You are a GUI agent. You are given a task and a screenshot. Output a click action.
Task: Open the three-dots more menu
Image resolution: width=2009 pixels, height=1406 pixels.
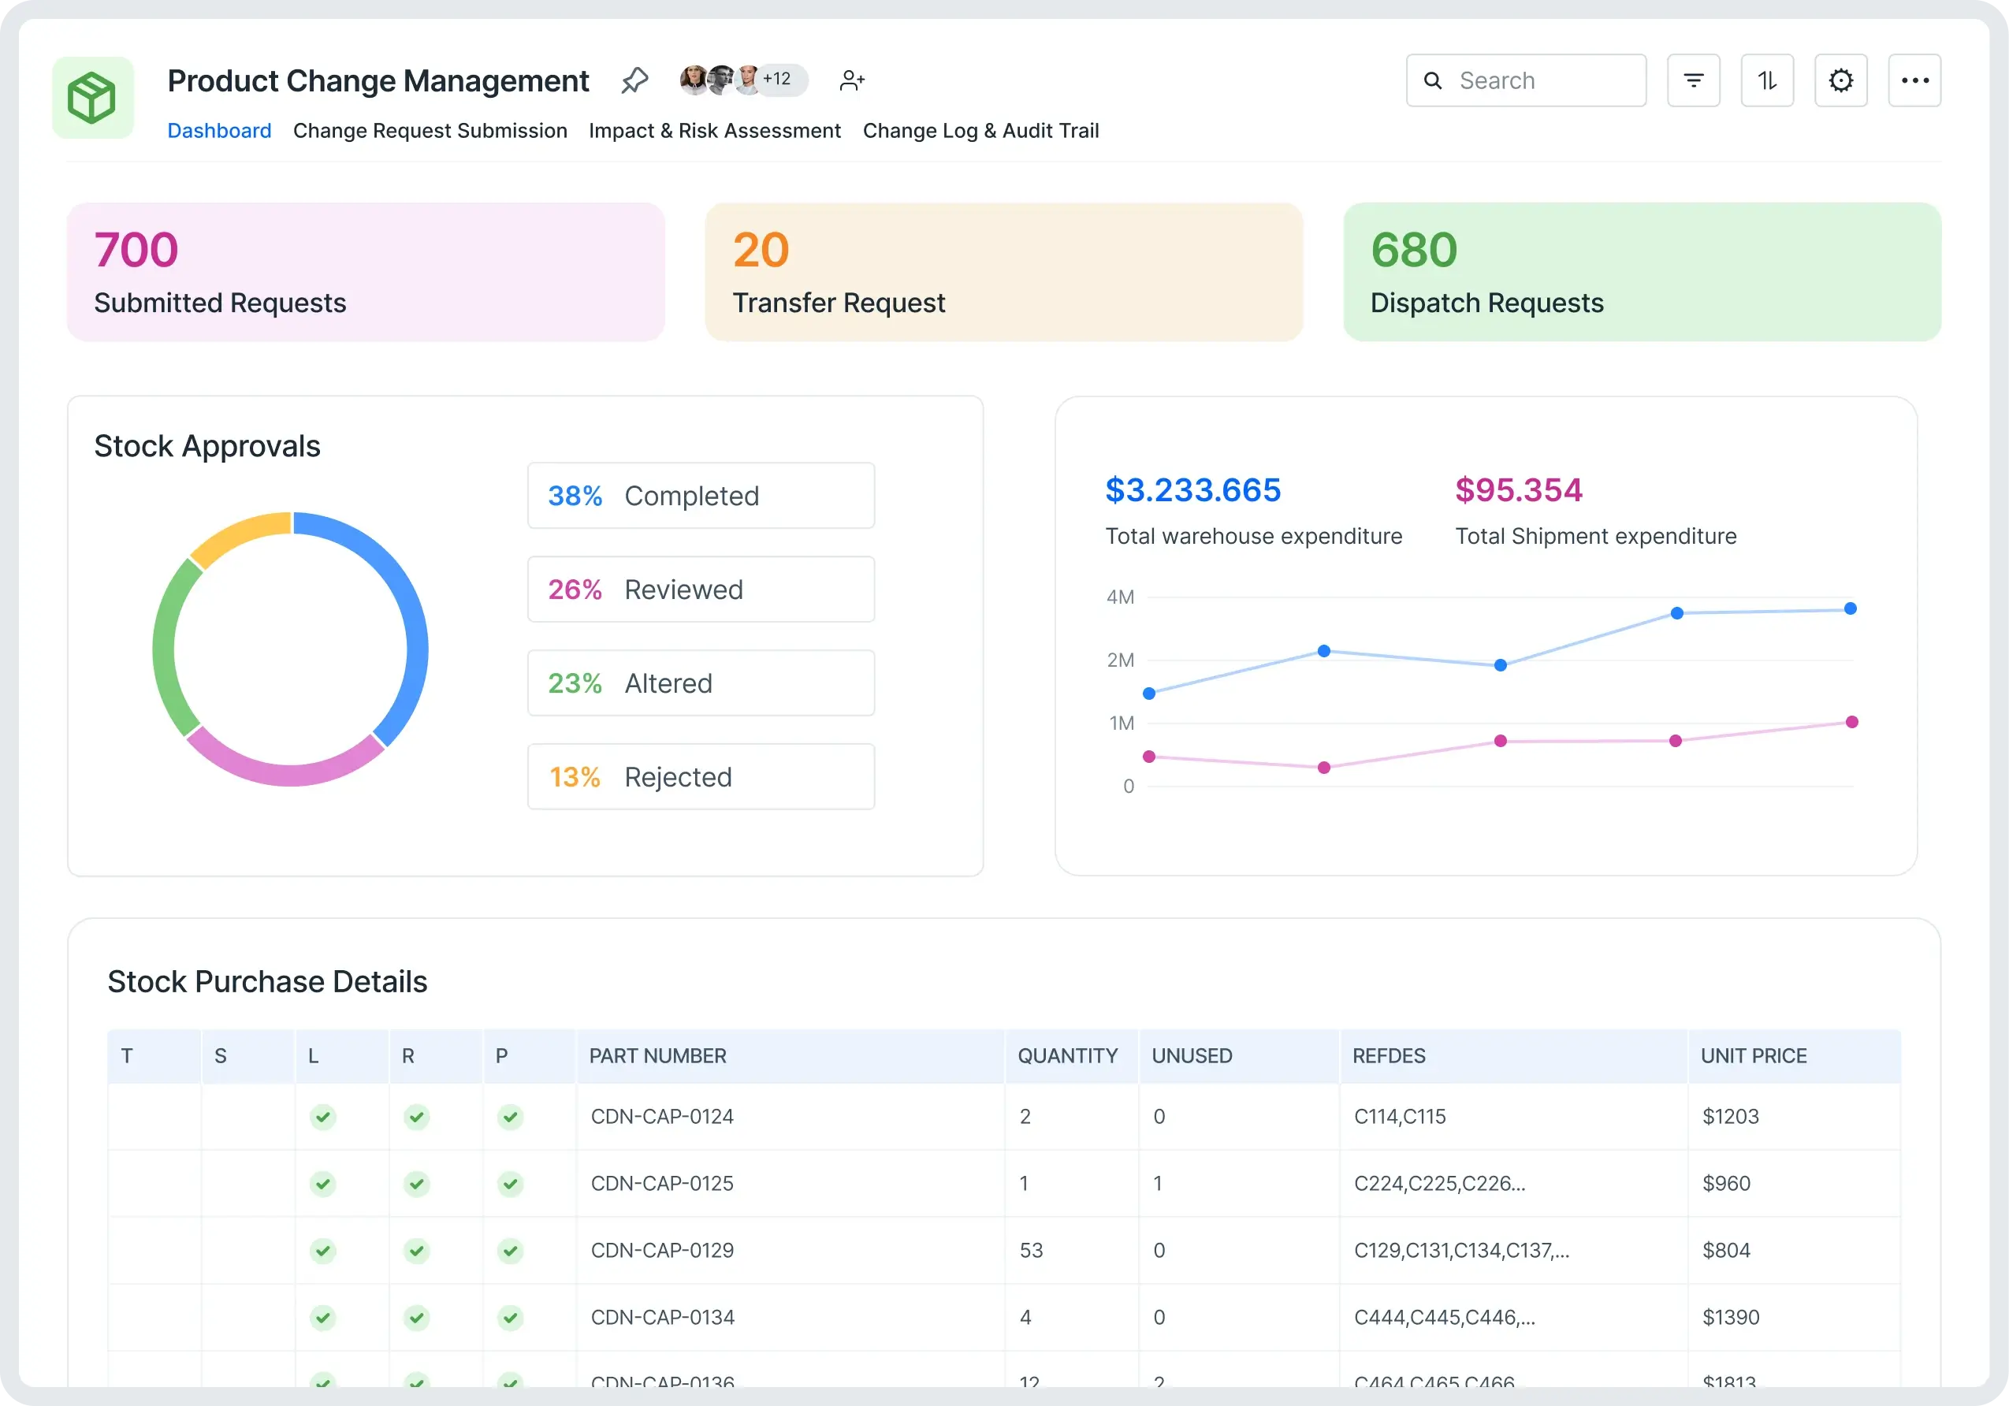1914,80
